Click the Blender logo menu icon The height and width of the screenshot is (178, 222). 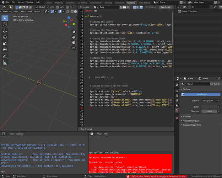(3, 2)
